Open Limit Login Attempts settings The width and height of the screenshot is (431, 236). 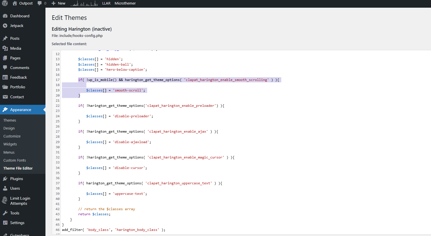point(20,201)
